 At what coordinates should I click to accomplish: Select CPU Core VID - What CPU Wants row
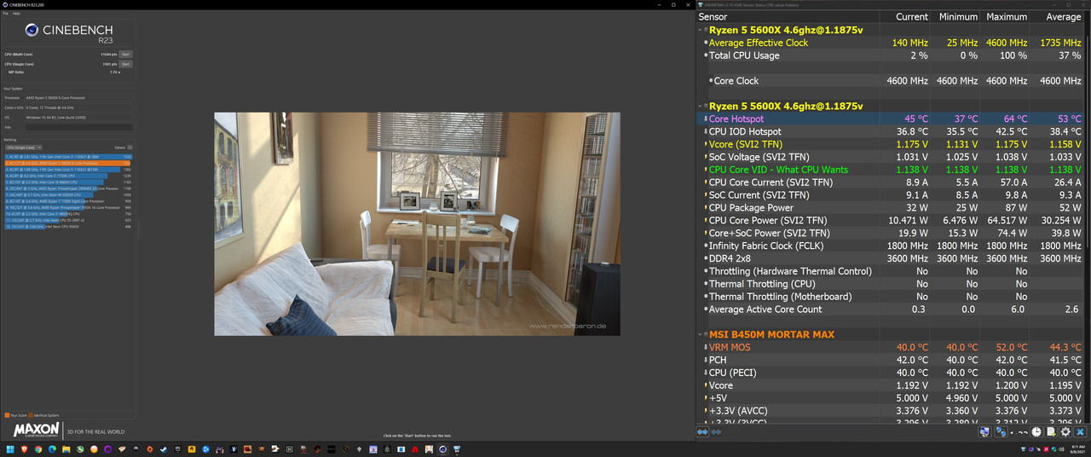[892, 170]
